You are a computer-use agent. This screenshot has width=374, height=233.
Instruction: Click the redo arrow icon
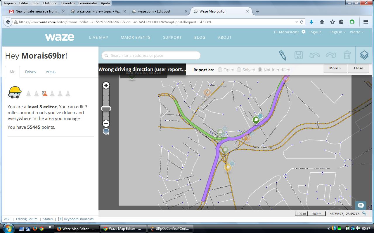(331, 55)
